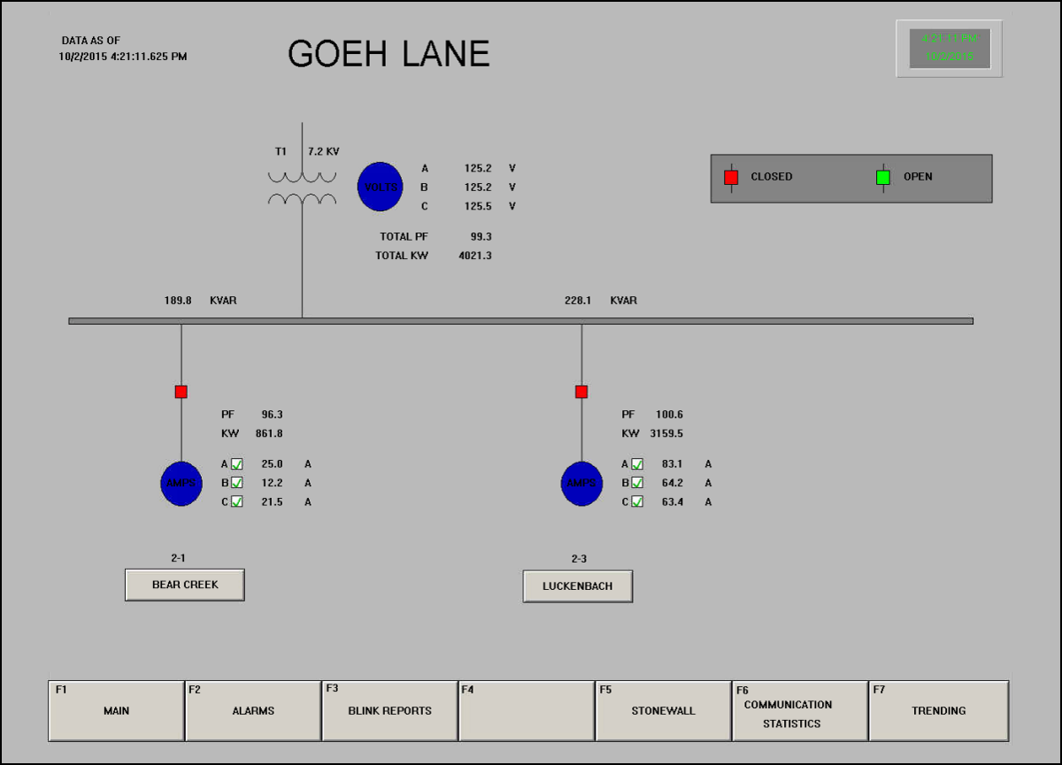Toggle Luckenbach phase A amps checkbox
Image resolution: width=1062 pixels, height=765 pixels.
(637, 464)
